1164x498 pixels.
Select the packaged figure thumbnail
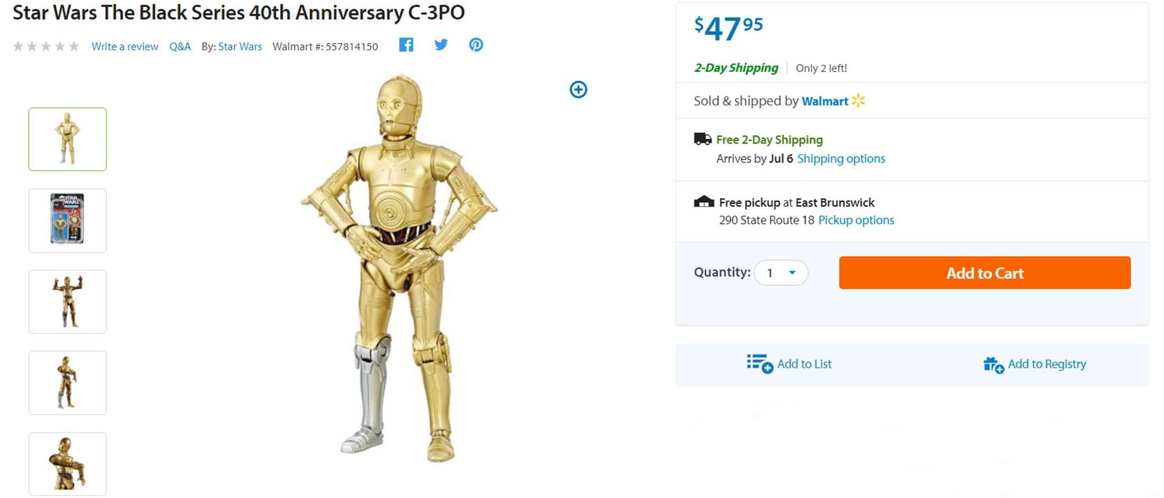coord(68,221)
